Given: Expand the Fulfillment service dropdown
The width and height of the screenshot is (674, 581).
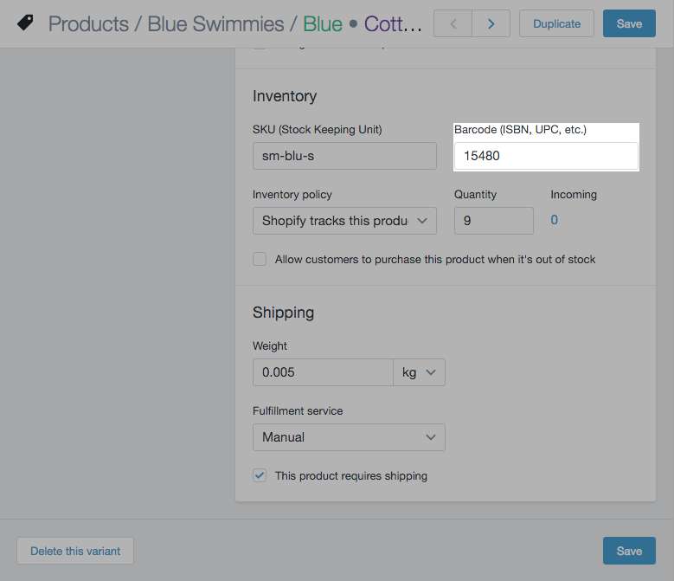Looking at the screenshot, I should click(349, 437).
